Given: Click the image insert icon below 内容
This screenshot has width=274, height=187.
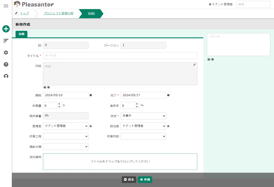Looking at the screenshot, I should pyautogui.click(x=45, y=87).
